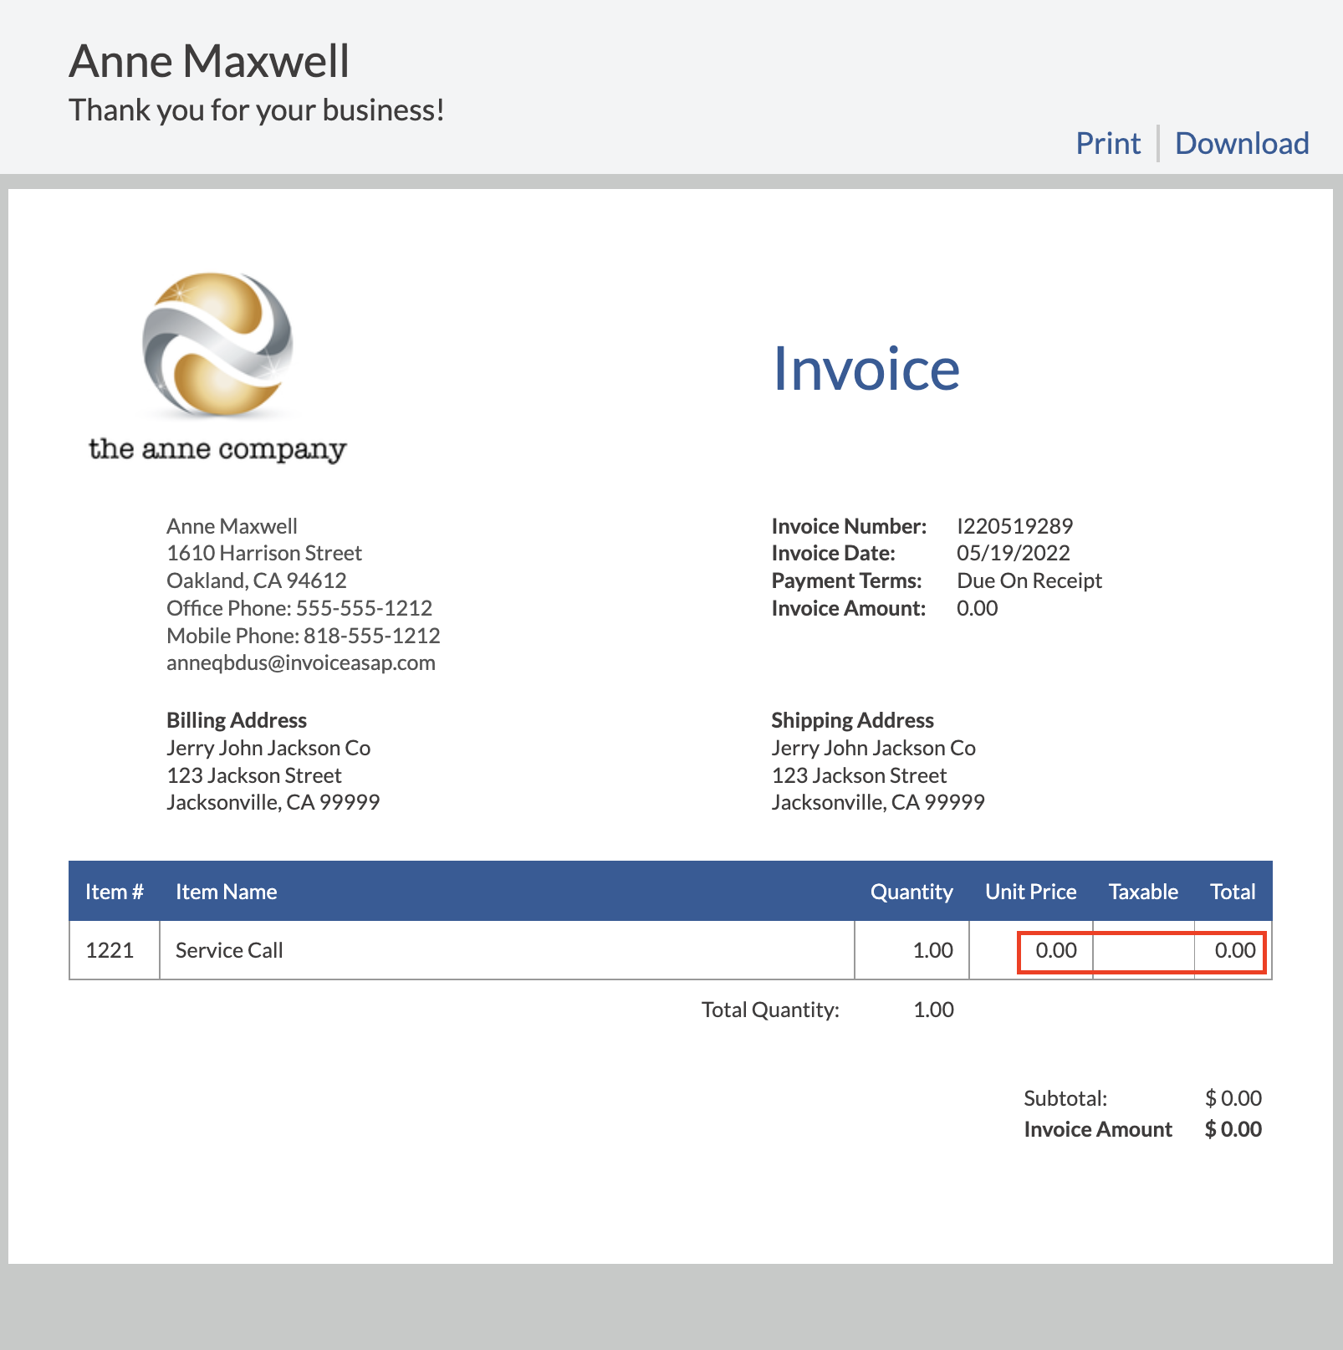The height and width of the screenshot is (1350, 1343).
Task: Click the Anne Maxwell page title
Action: [x=209, y=59]
